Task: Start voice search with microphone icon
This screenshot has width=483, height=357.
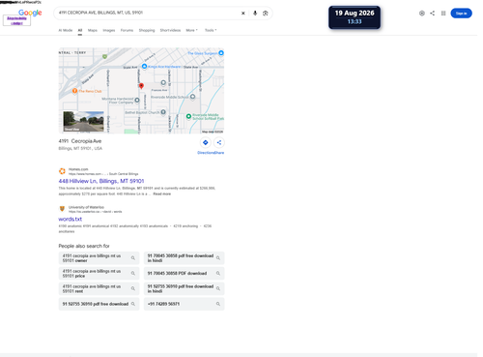Action: tap(255, 14)
